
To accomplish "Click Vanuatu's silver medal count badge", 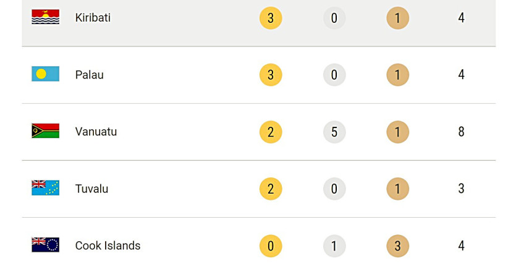I will tap(334, 132).
